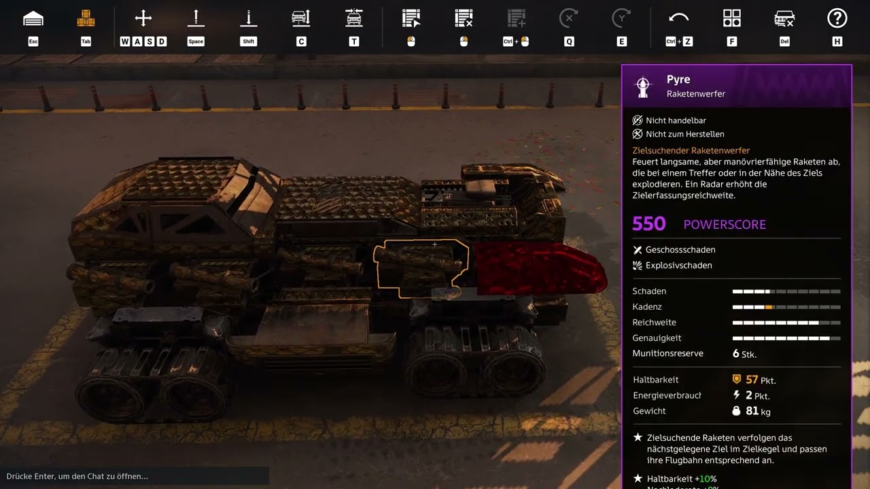Open the parts storage crates icon
This screenshot has height=489, width=870.
(x=86, y=19)
